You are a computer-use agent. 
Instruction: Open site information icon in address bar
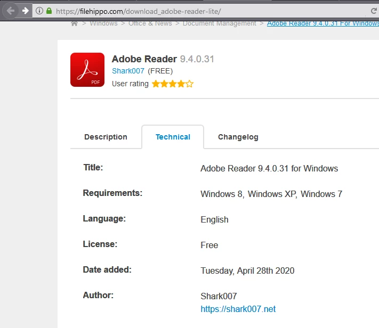[39, 11]
